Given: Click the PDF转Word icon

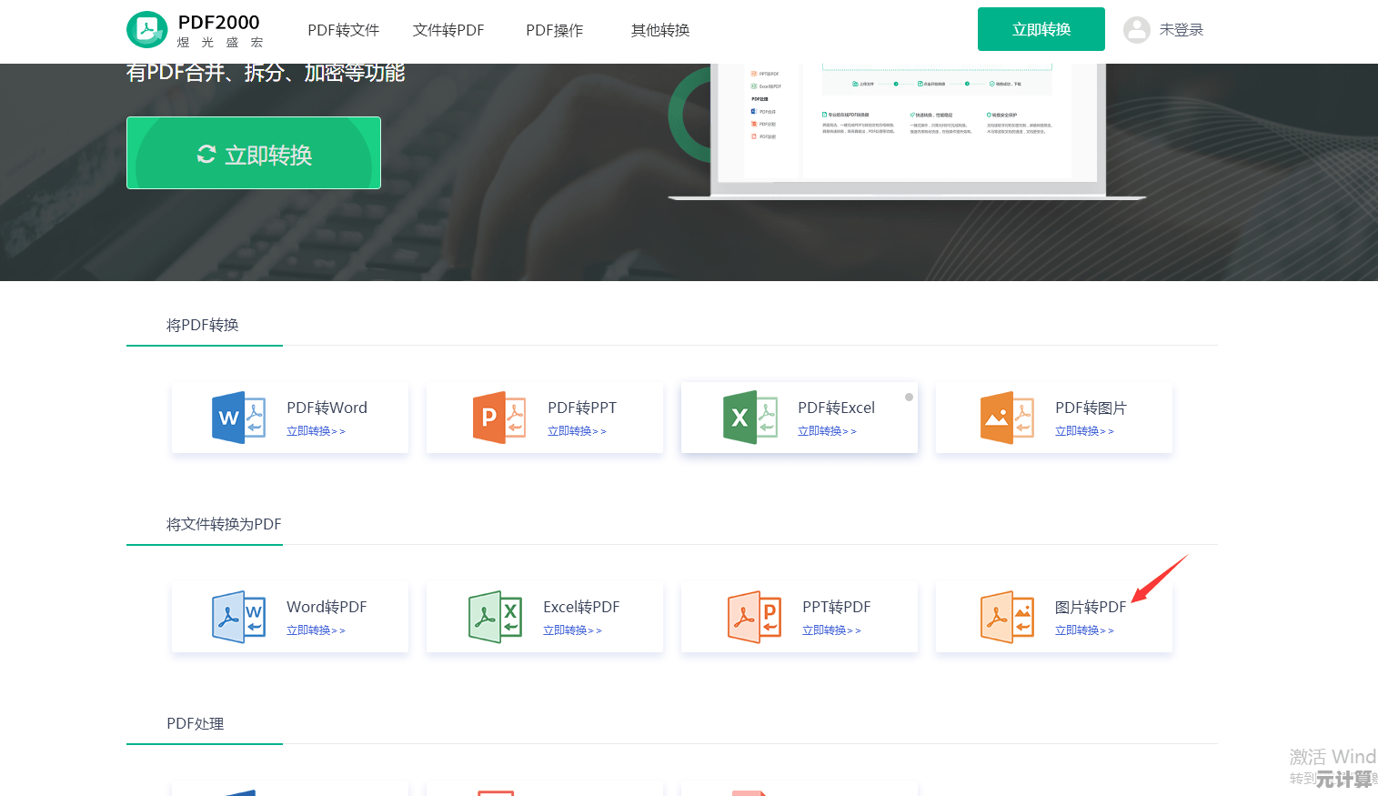Looking at the screenshot, I should (x=238, y=418).
